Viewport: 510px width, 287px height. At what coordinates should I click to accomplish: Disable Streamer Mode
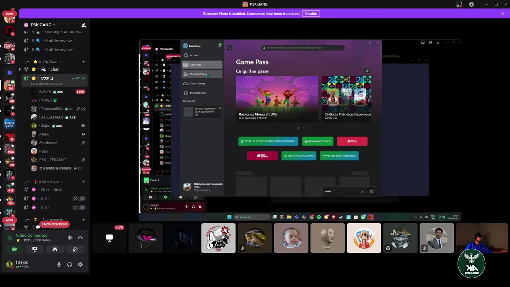click(311, 14)
